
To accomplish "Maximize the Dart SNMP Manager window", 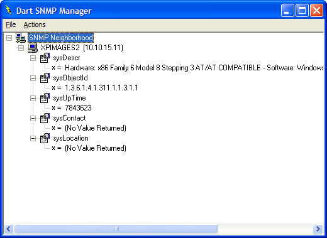I will (302, 10).
